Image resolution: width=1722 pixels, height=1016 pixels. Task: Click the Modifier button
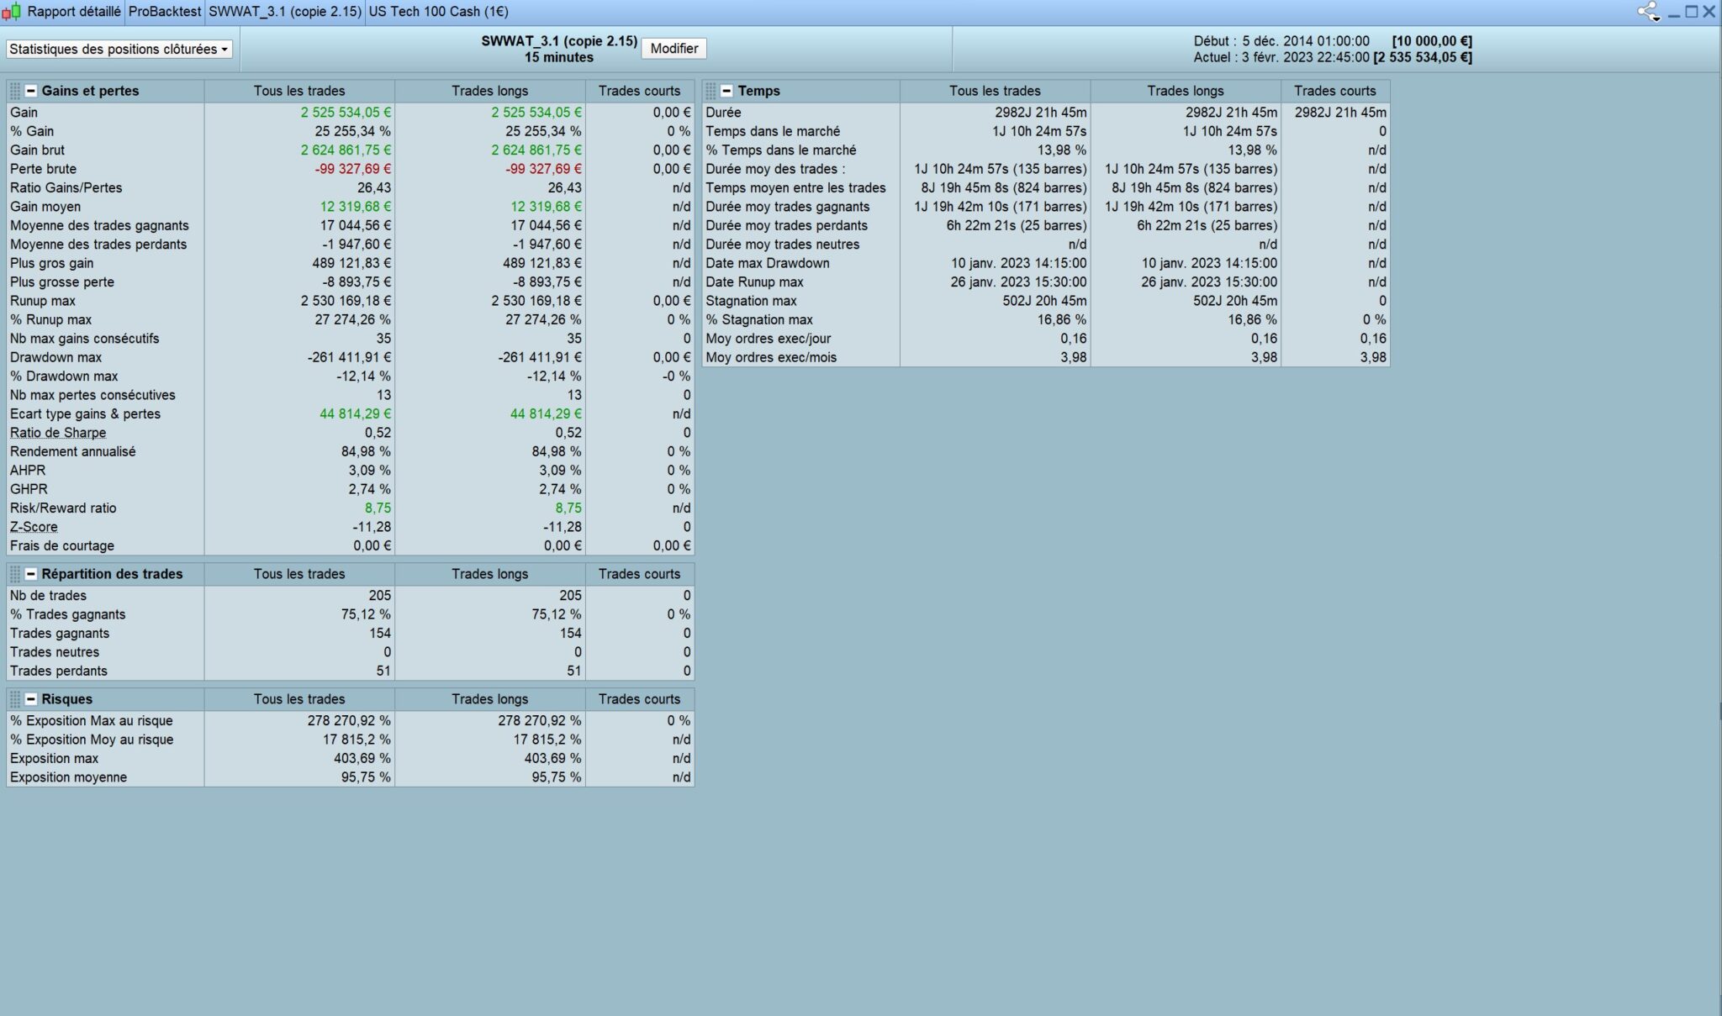(673, 49)
